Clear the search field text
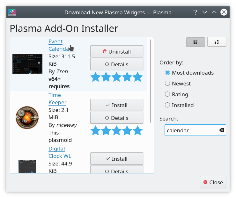 pos(222,130)
